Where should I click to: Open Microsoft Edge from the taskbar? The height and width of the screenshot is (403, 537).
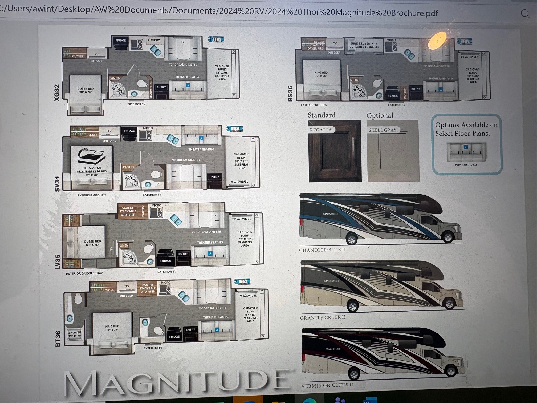click(309, 401)
